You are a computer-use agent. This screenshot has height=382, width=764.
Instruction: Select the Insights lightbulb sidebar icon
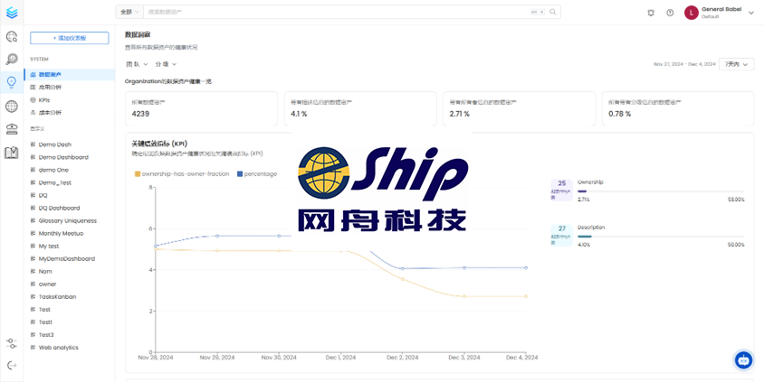click(12, 82)
